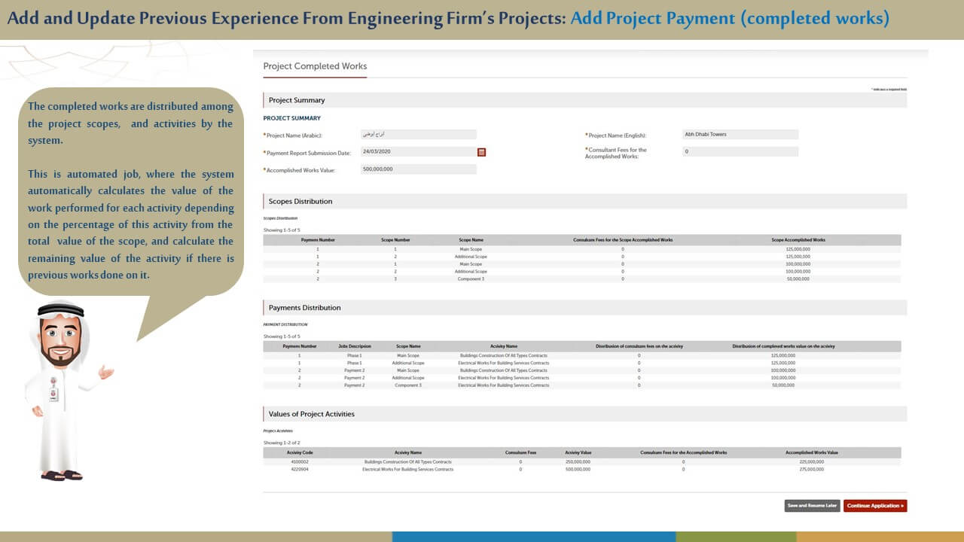
Task: Click the Consultant Fees for Accomplished Works field
Action: [740, 152]
